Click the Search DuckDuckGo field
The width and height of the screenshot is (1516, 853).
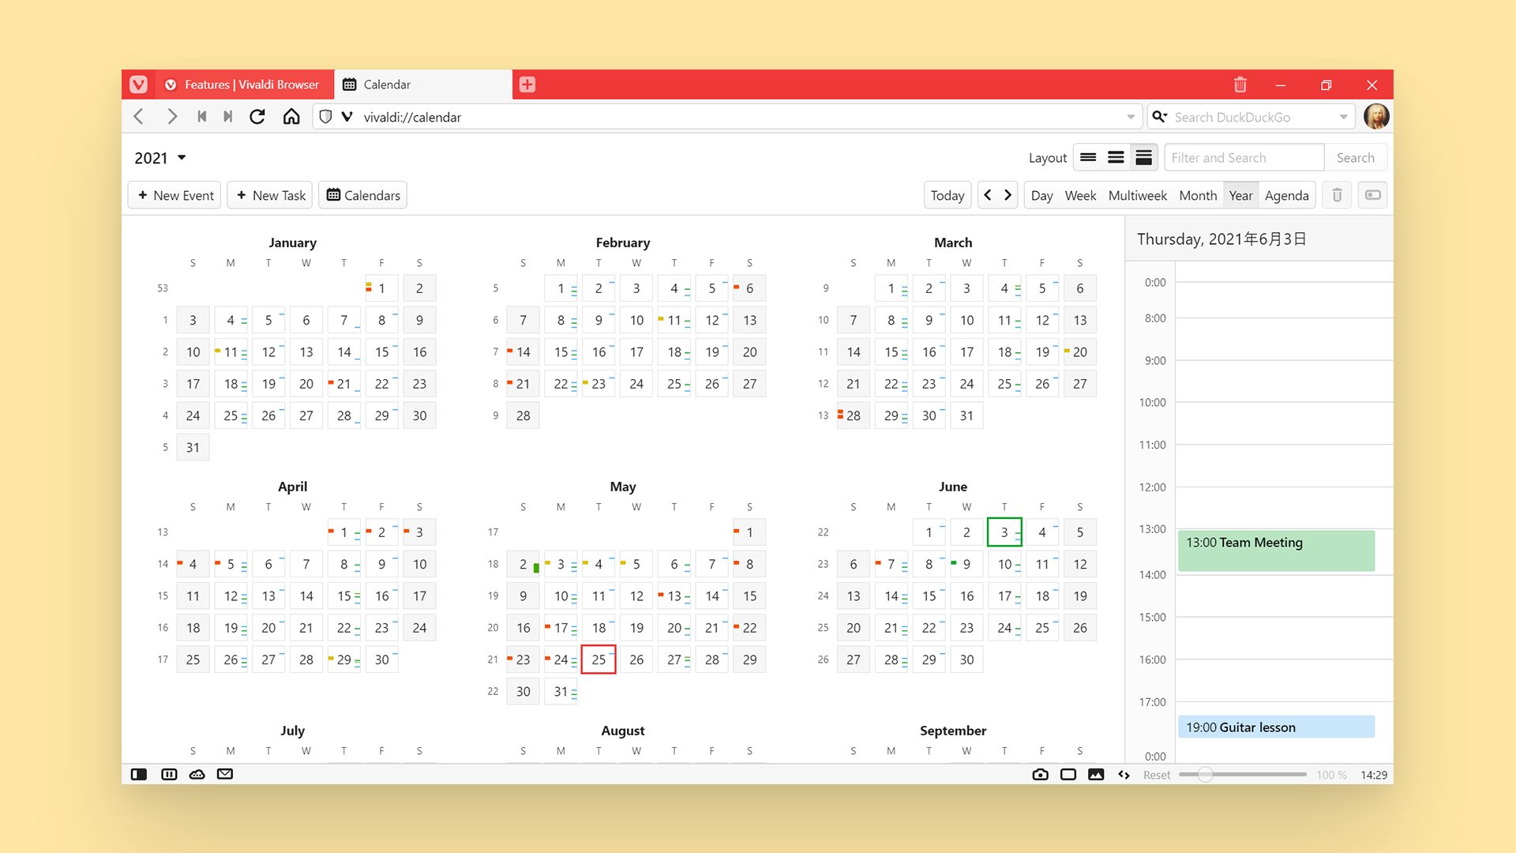(x=1252, y=117)
